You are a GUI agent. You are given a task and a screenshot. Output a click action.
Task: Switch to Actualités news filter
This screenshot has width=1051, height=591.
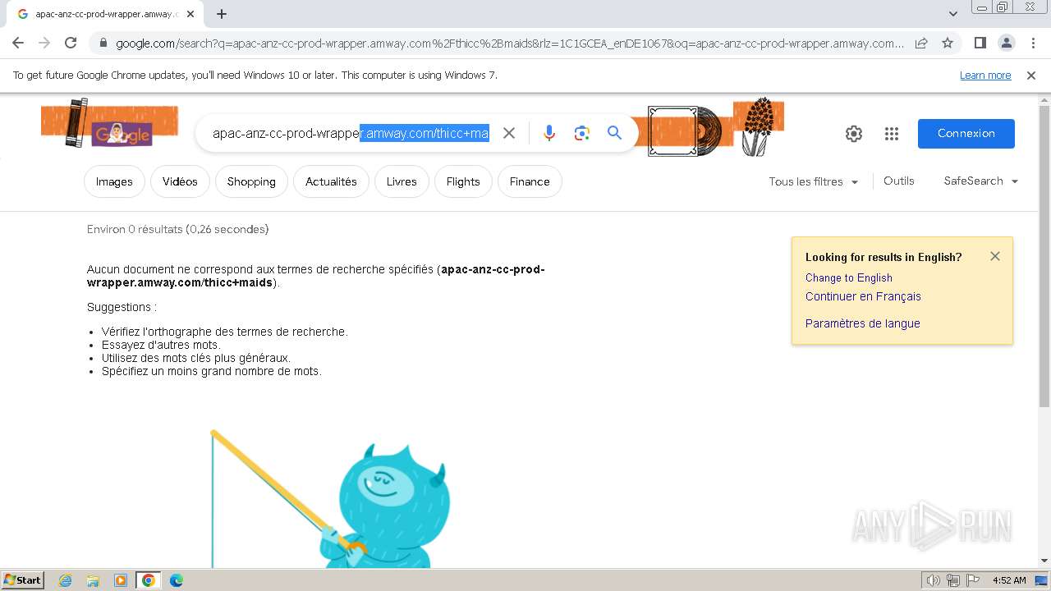(x=331, y=181)
